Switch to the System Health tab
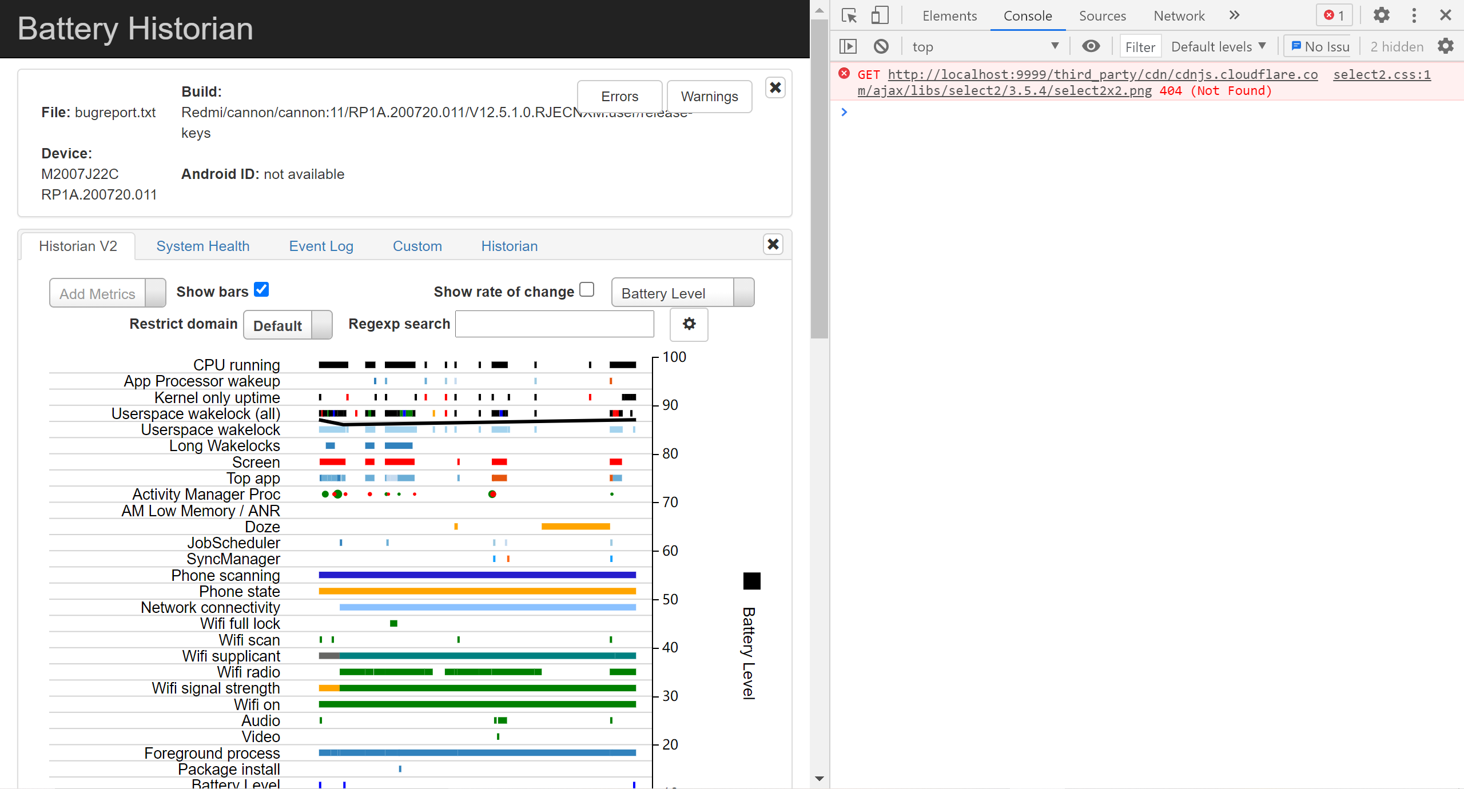Viewport: 1464px width, 789px height. tap(203, 246)
